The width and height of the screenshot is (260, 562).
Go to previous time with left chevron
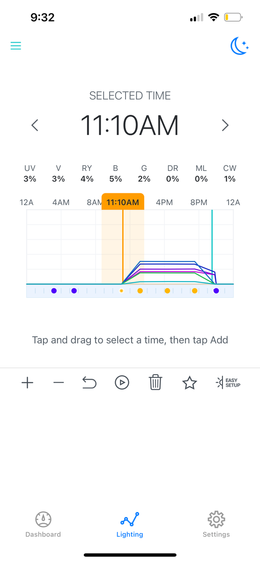tap(35, 125)
